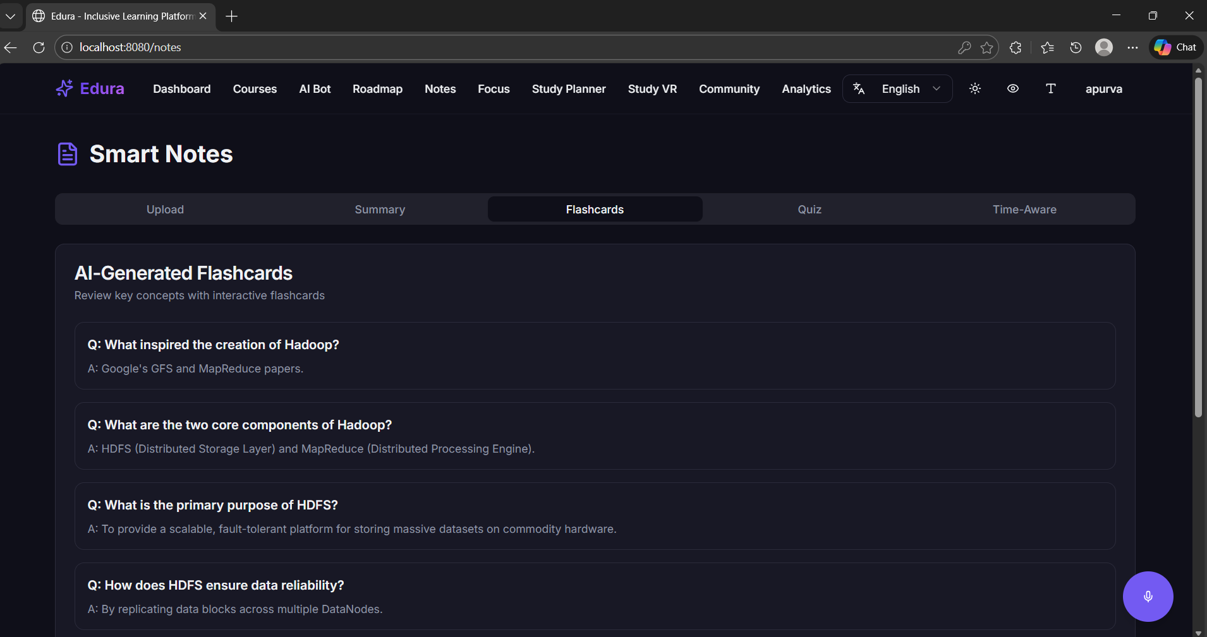Open the tab search chevron dropdown
This screenshot has width=1207, height=637.
coord(10,16)
